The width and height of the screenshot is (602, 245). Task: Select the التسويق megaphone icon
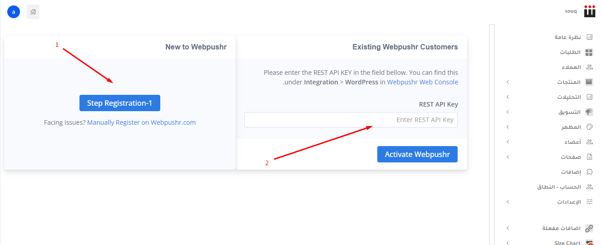point(589,112)
